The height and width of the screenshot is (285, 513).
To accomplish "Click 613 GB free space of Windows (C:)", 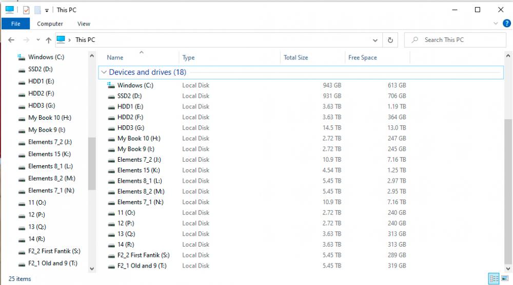I will (397, 85).
